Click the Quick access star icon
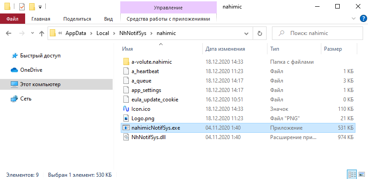Viewport: 368px width, 179px height. click(14, 56)
